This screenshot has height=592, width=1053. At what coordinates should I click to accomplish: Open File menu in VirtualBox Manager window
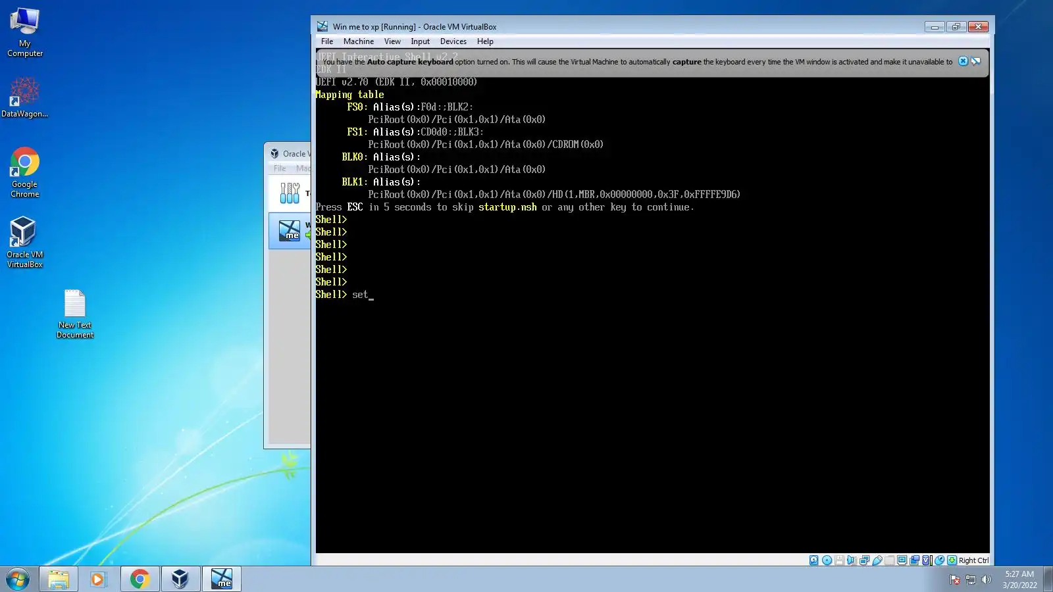tap(280, 168)
